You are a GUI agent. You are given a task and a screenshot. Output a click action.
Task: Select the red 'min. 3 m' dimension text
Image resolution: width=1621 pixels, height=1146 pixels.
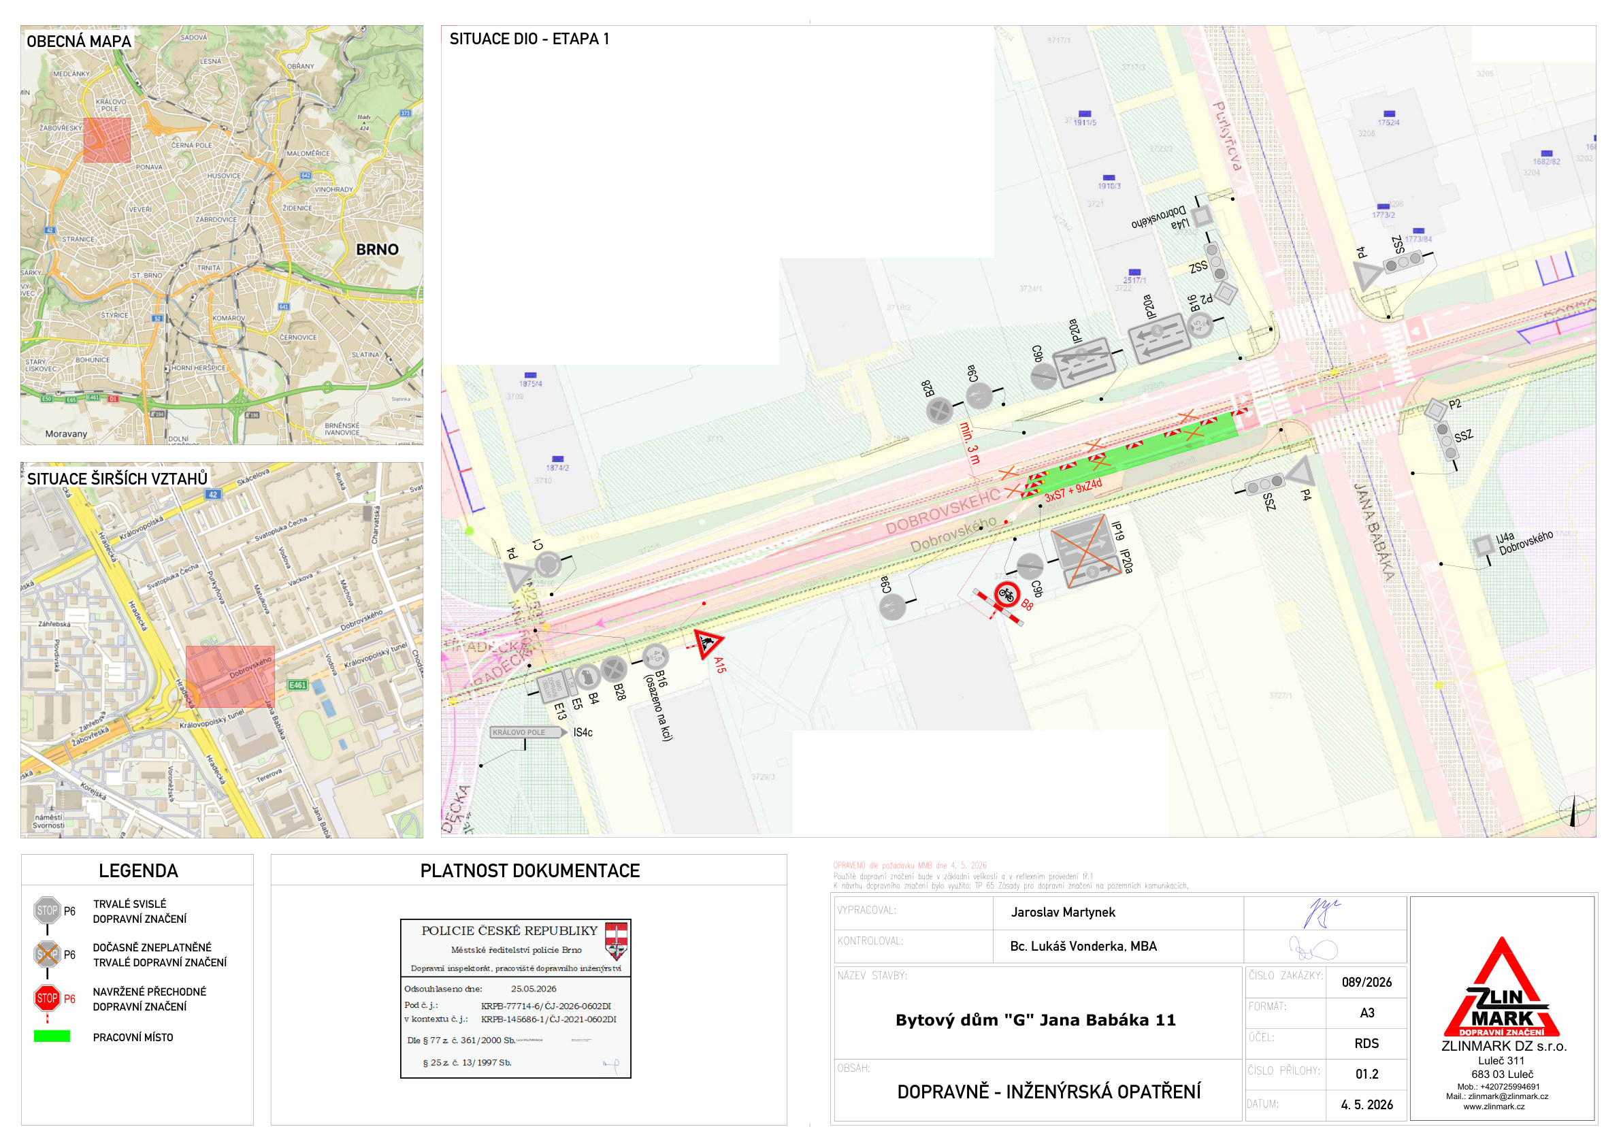969,444
